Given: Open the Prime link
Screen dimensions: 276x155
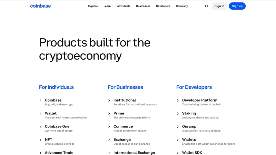Looking at the screenshot, I should [119, 113].
